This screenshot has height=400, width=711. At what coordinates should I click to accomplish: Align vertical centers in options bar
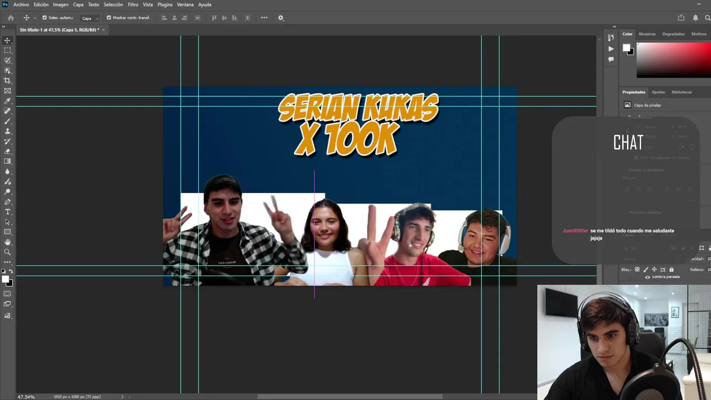pyautogui.click(x=224, y=18)
